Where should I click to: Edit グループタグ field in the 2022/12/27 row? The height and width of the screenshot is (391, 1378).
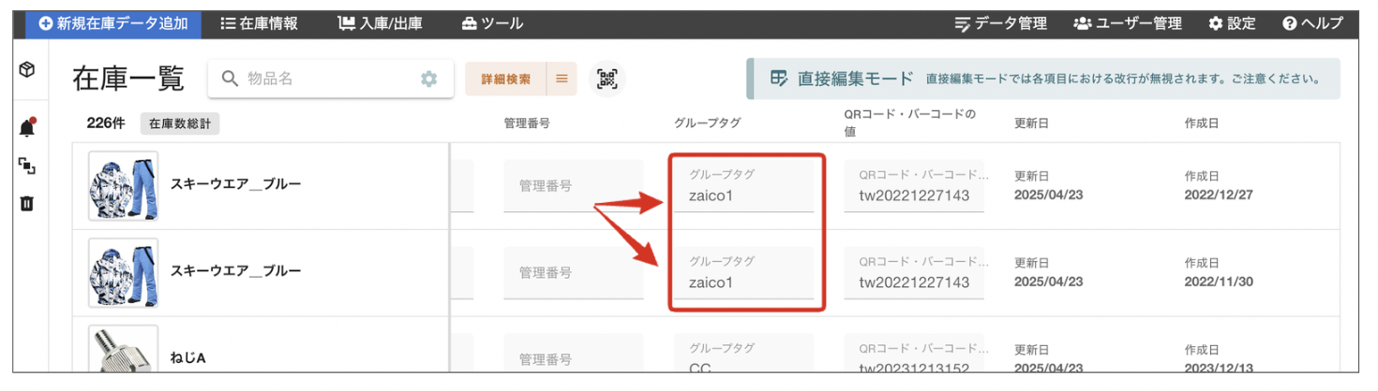[743, 185]
